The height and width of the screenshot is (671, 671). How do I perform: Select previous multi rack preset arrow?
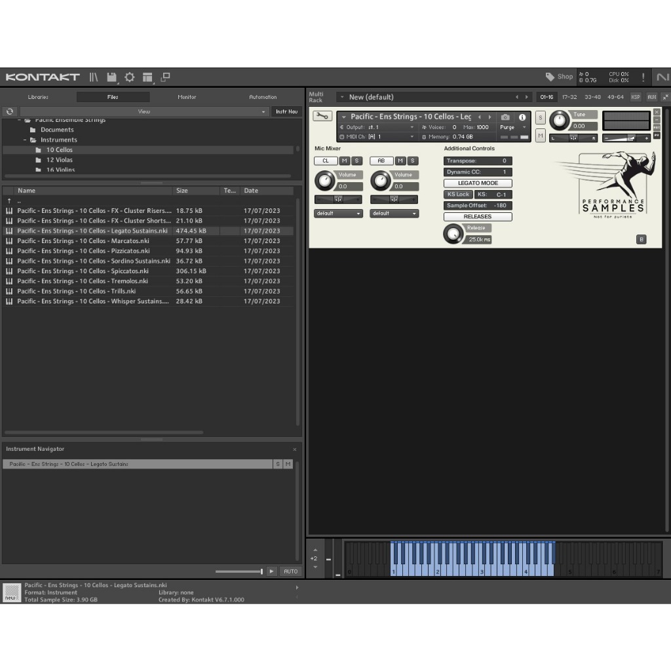click(x=517, y=97)
